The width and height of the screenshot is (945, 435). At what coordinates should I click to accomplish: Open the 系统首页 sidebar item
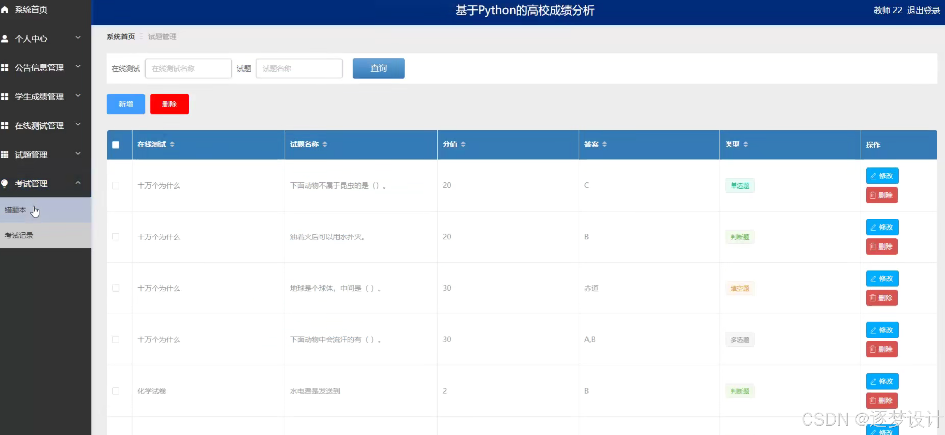coord(45,9)
